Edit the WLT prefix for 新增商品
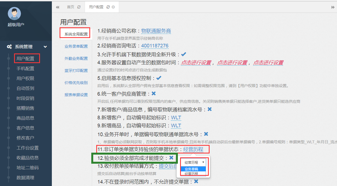Viewport: 337px width, 186px height. click(176, 126)
